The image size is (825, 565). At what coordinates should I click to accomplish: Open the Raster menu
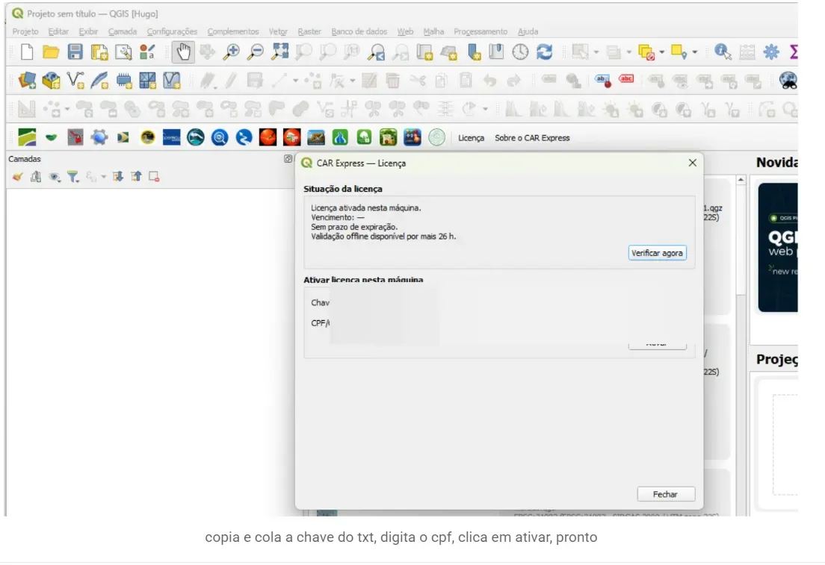pos(309,31)
